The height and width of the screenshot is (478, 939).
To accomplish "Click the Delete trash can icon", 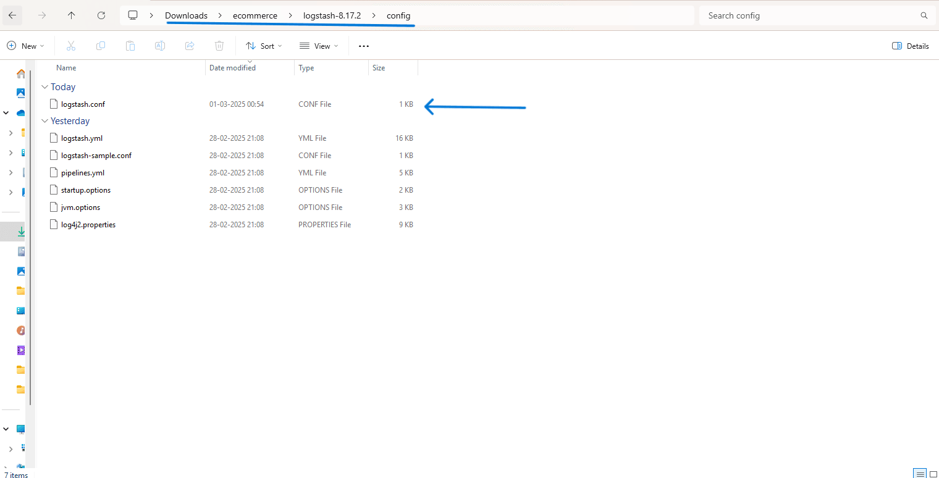I will (x=219, y=46).
